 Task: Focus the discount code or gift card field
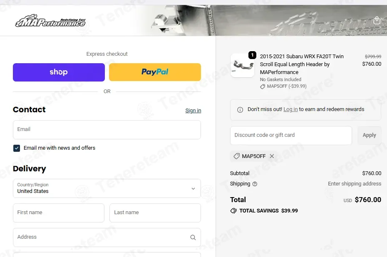click(x=291, y=135)
